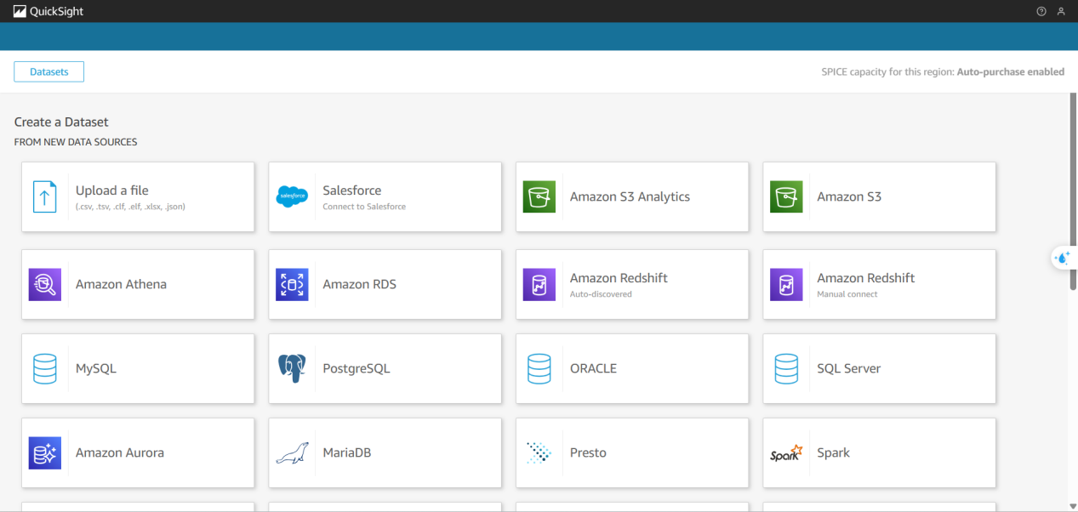This screenshot has width=1078, height=512.
Task: Click the Salesforce cloud logo icon
Action: pos(292,196)
